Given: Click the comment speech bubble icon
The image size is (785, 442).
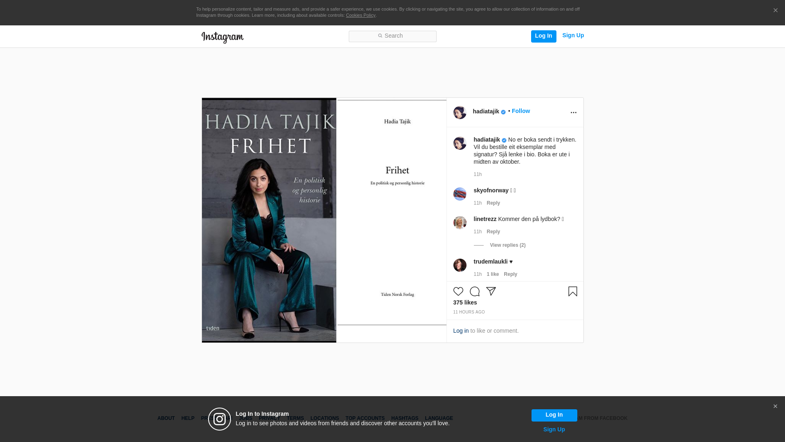Looking at the screenshot, I should pos(474,291).
